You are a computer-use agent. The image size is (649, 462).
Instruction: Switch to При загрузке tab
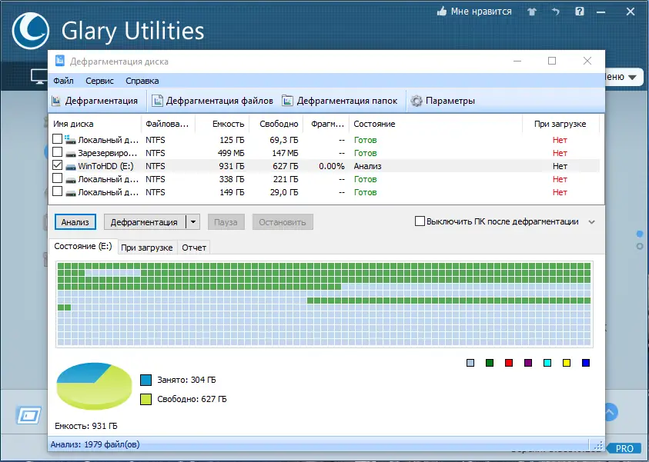(x=147, y=248)
